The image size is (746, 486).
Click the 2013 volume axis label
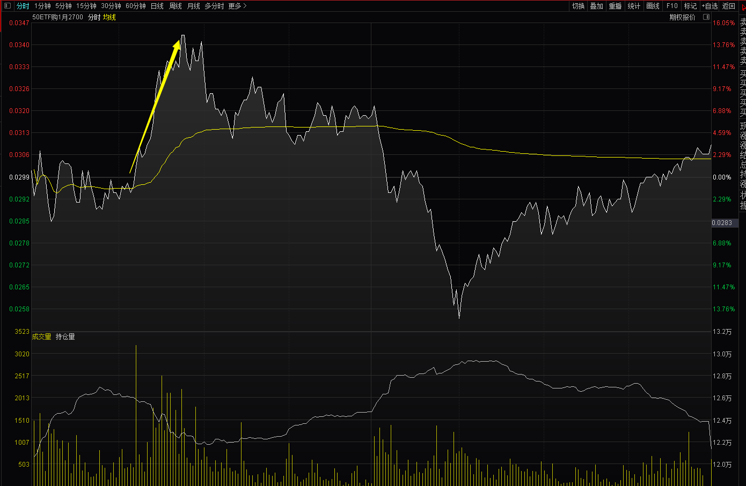point(22,398)
